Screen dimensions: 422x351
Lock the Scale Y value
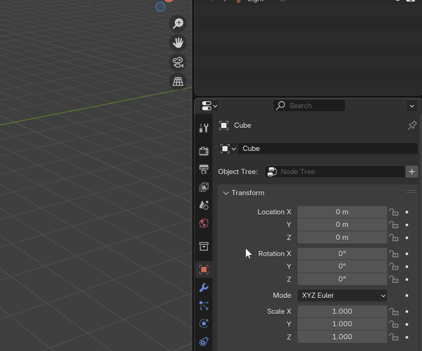pyautogui.click(x=394, y=325)
